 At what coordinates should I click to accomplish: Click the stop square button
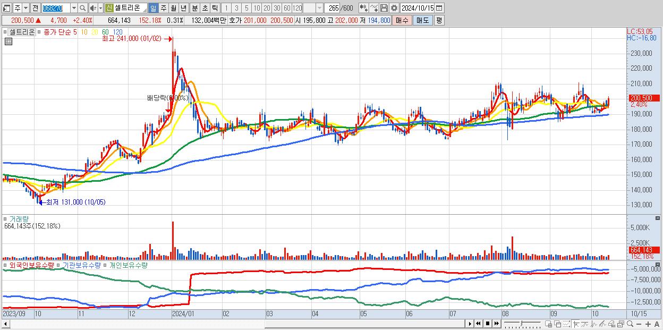488,324
